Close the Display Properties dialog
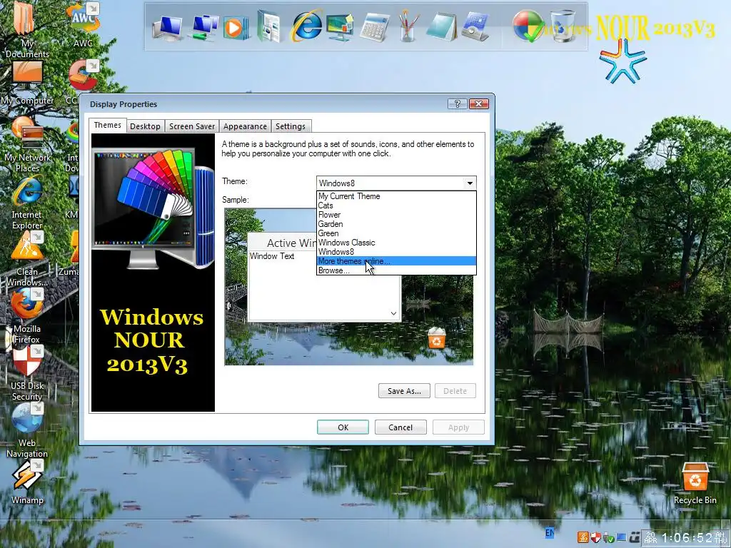The height and width of the screenshot is (548, 731). 479,103
